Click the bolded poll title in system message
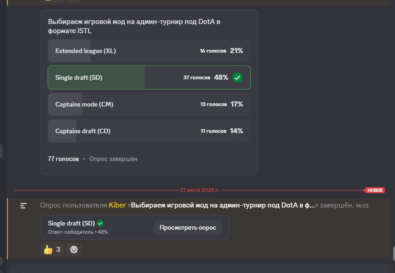The width and height of the screenshot is (395, 273). (223, 205)
